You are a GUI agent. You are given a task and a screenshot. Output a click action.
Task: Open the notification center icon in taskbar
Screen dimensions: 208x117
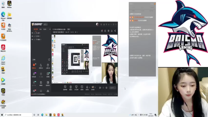pos(155,115)
